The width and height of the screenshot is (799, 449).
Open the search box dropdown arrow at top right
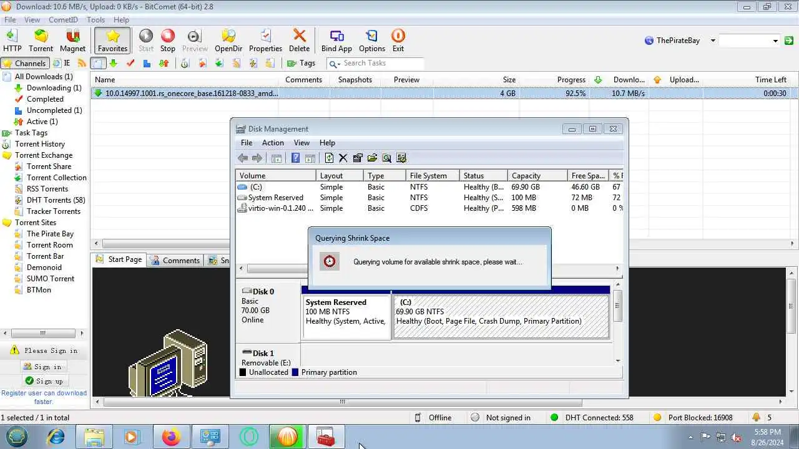coord(775,41)
